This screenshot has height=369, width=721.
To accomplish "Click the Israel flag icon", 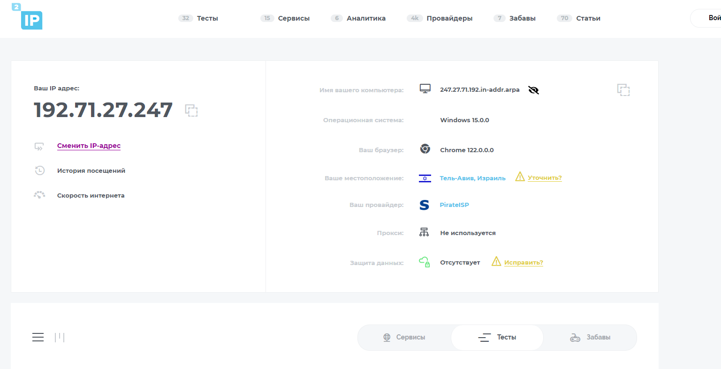I will [425, 178].
